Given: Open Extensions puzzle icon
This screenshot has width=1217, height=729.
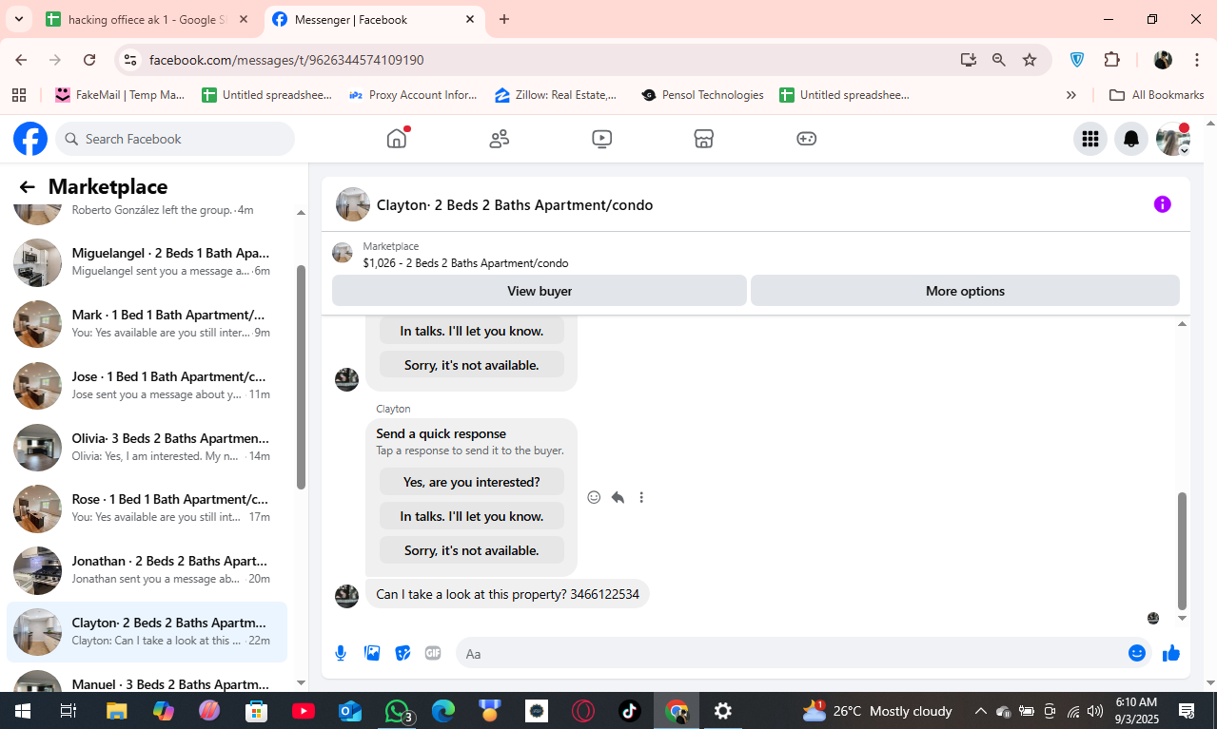Looking at the screenshot, I should [x=1111, y=60].
